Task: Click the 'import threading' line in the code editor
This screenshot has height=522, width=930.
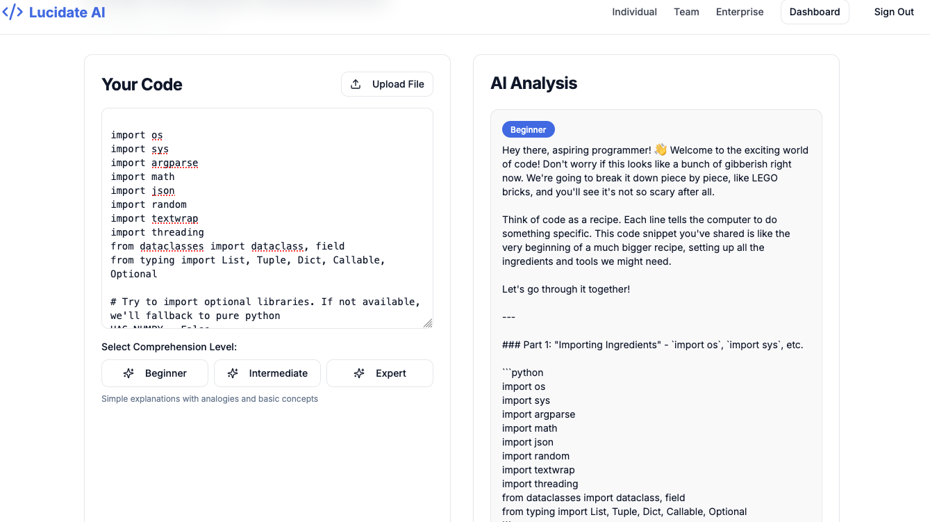Action: (157, 232)
